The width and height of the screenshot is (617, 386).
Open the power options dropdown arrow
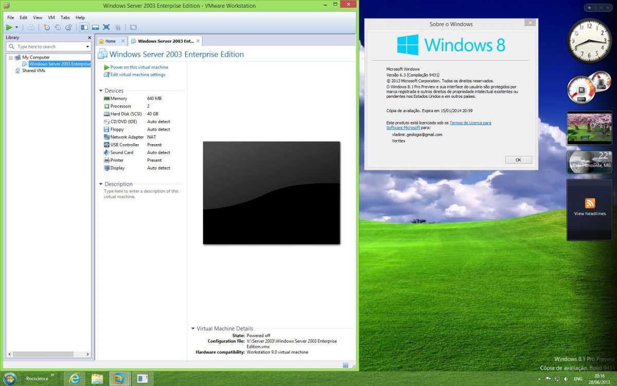(16, 27)
